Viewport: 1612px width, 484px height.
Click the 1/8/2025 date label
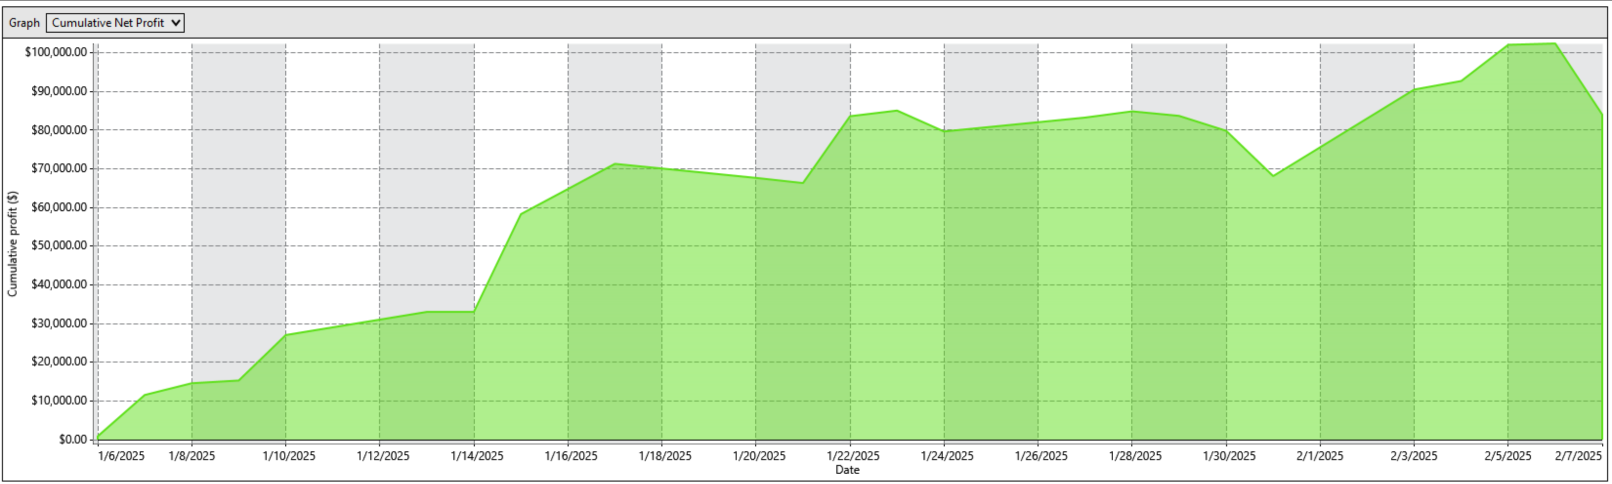191,456
